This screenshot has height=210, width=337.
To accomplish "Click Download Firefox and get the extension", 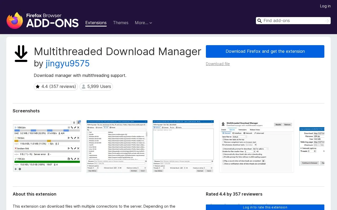I will (265, 51).
